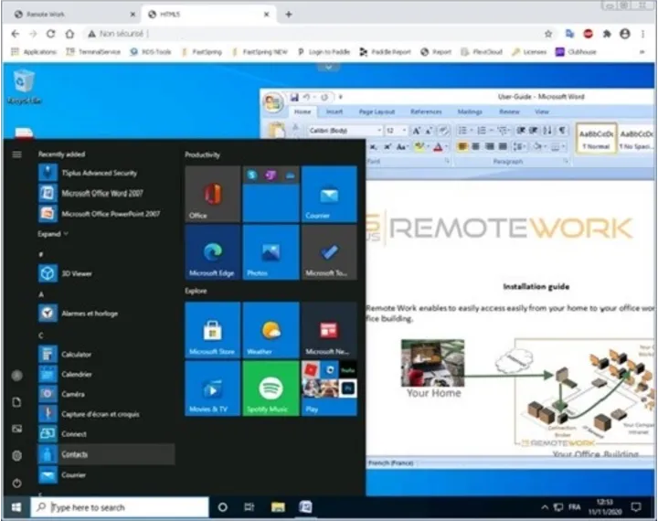Open the Movies & TV tile
The height and width of the screenshot is (521, 658).
coord(213,388)
